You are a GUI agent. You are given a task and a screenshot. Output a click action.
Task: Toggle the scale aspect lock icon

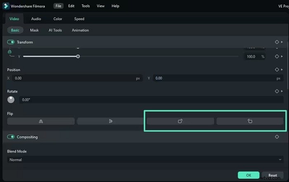point(9,51)
